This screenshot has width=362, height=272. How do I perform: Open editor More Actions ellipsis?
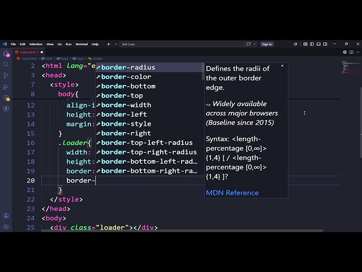(x=358, y=52)
